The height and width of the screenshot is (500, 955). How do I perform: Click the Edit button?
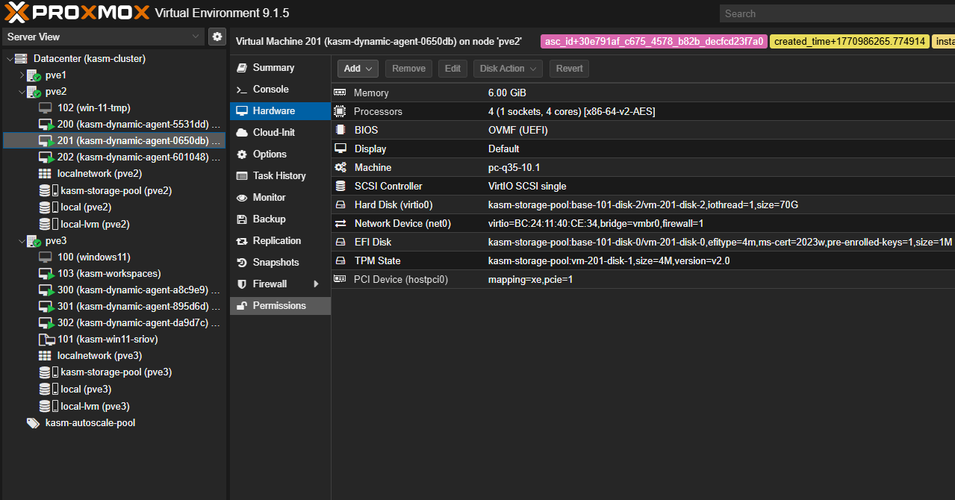[452, 69]
